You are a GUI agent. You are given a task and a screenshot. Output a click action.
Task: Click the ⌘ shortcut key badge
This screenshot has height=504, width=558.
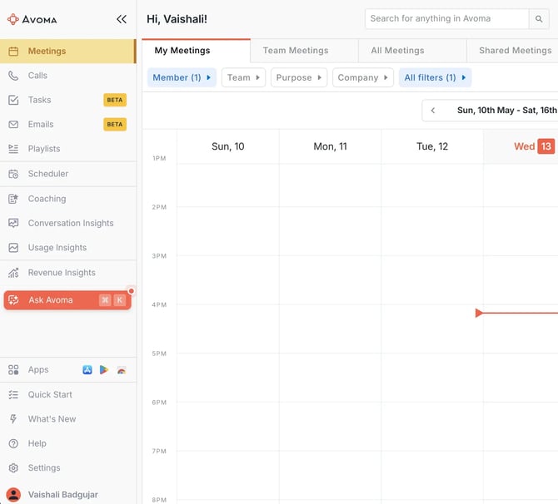click(x=105, y=300)
